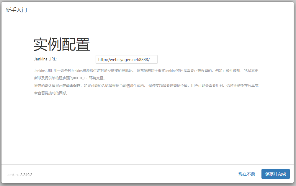Click the 'Jenkins URL 用于' description opening
The height and width of the screenshot is (186, 296).
[47, 71]
